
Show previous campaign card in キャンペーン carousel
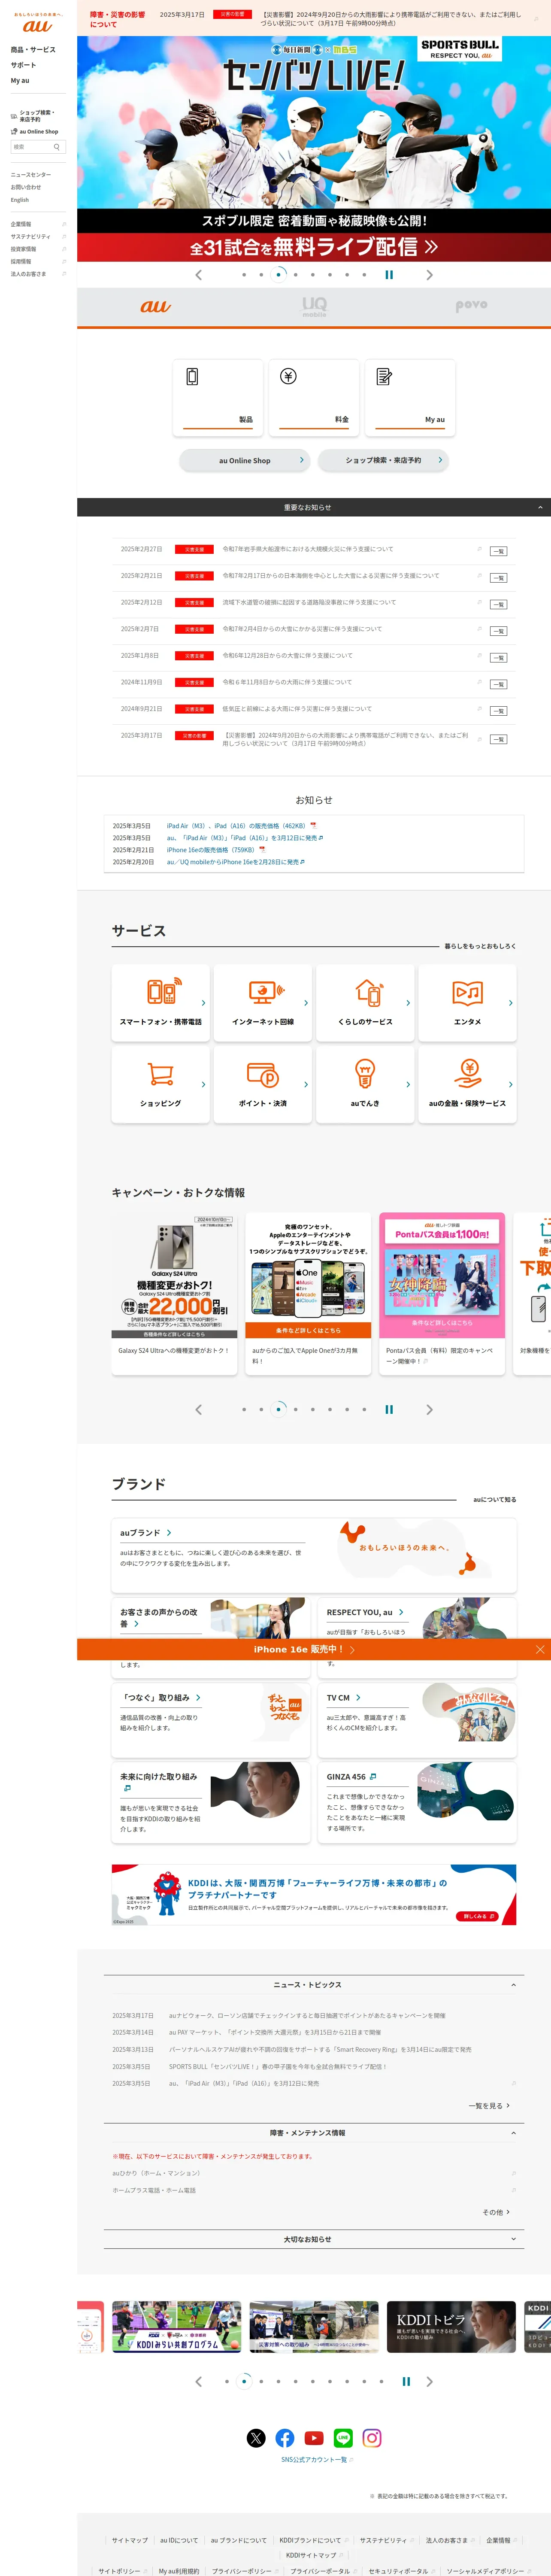click(198, 1409)
